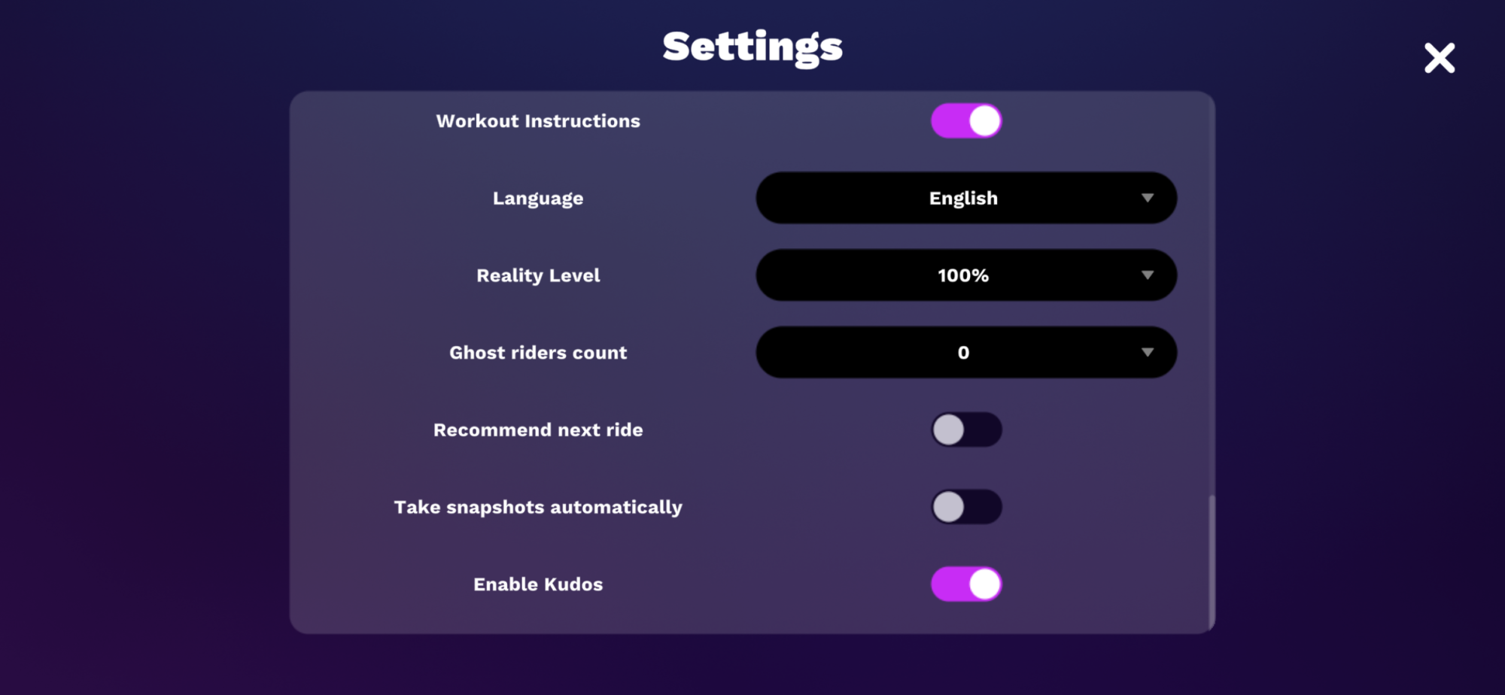This screenshot has height=695, width=1505.
Task: Click the Take snapshots automatically label
Action: [538, 507]
